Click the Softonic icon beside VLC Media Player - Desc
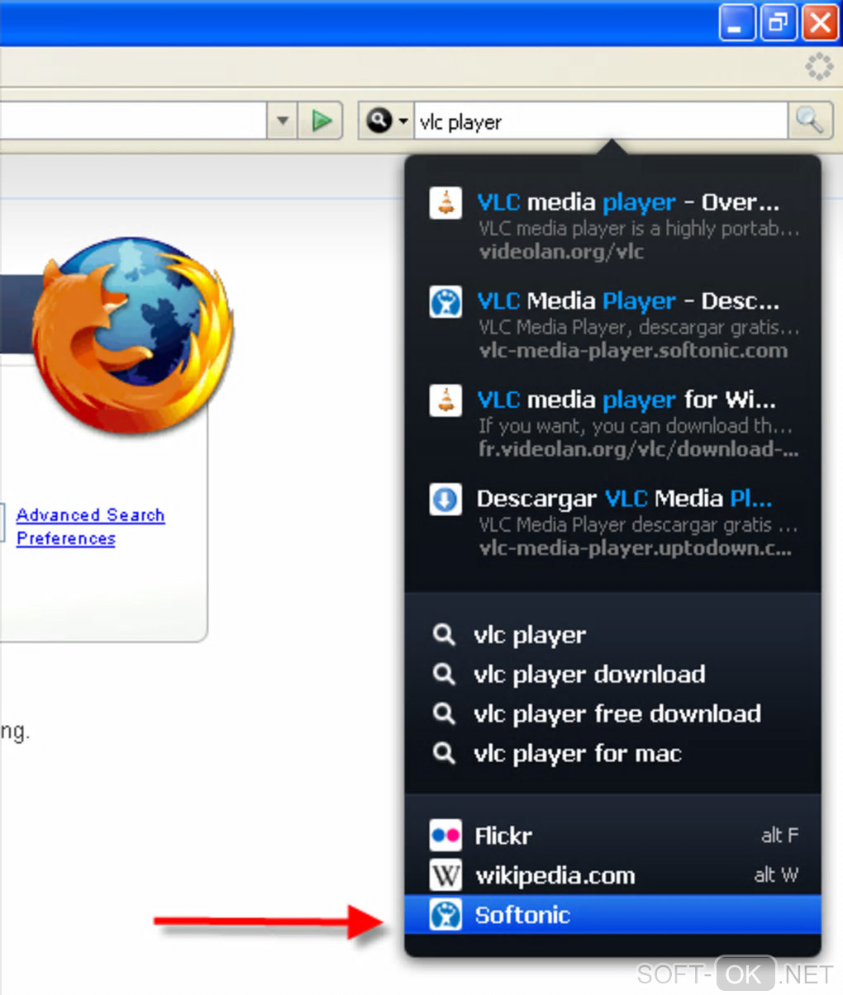The width and height of the screenshot is (843, 995). pos(445,301)
